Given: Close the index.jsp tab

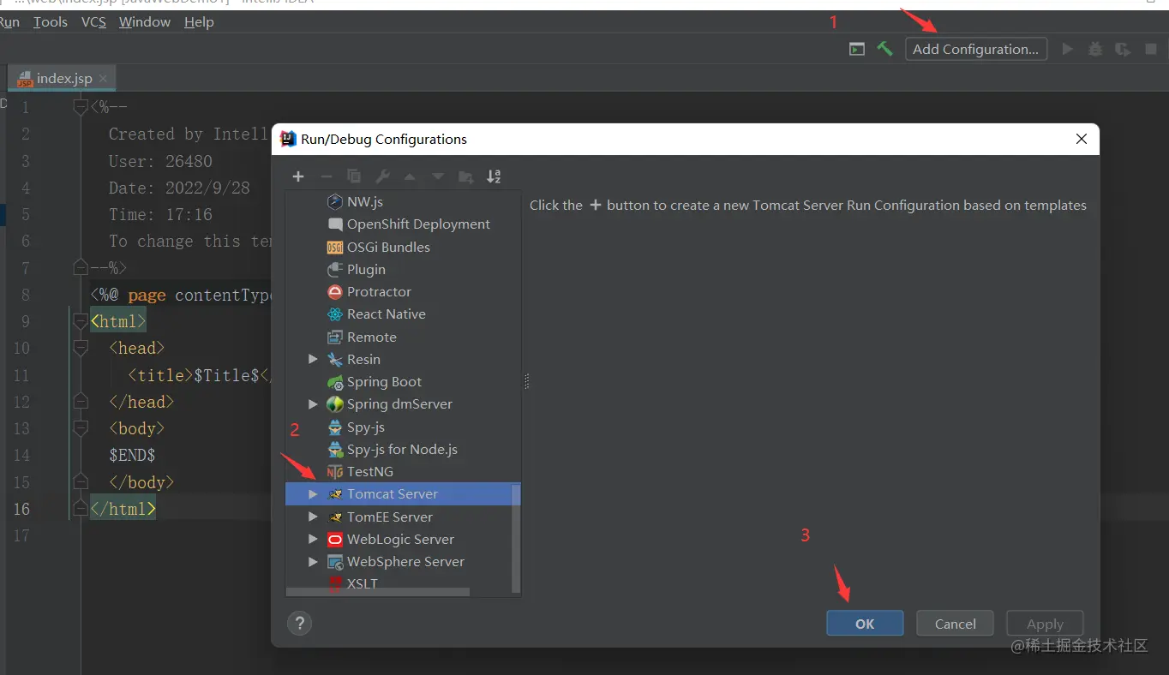Looking at the screenshot, I should click(x=103, y=79).
